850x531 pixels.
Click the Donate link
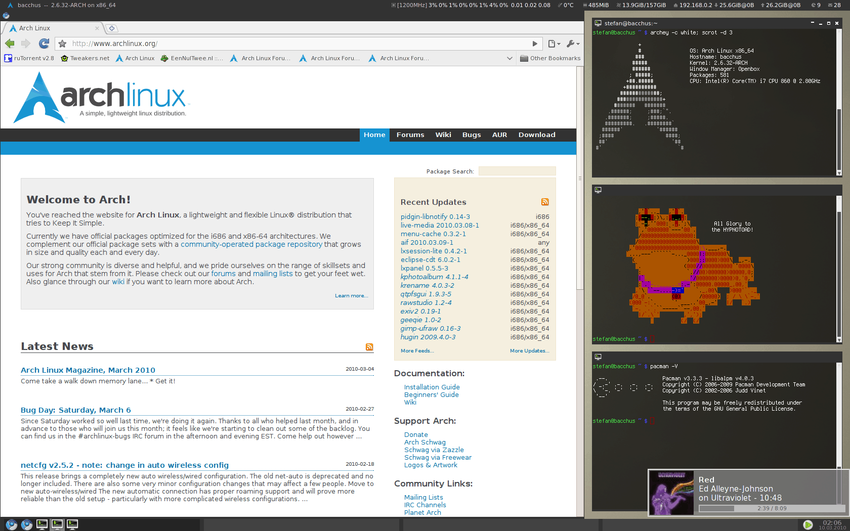pos(416,435)
